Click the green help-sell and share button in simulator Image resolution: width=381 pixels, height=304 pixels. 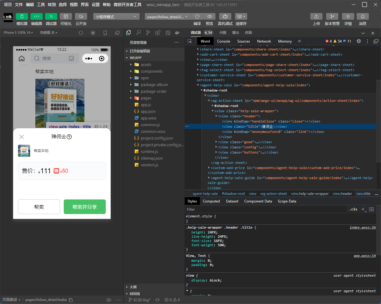click(85, 207)
